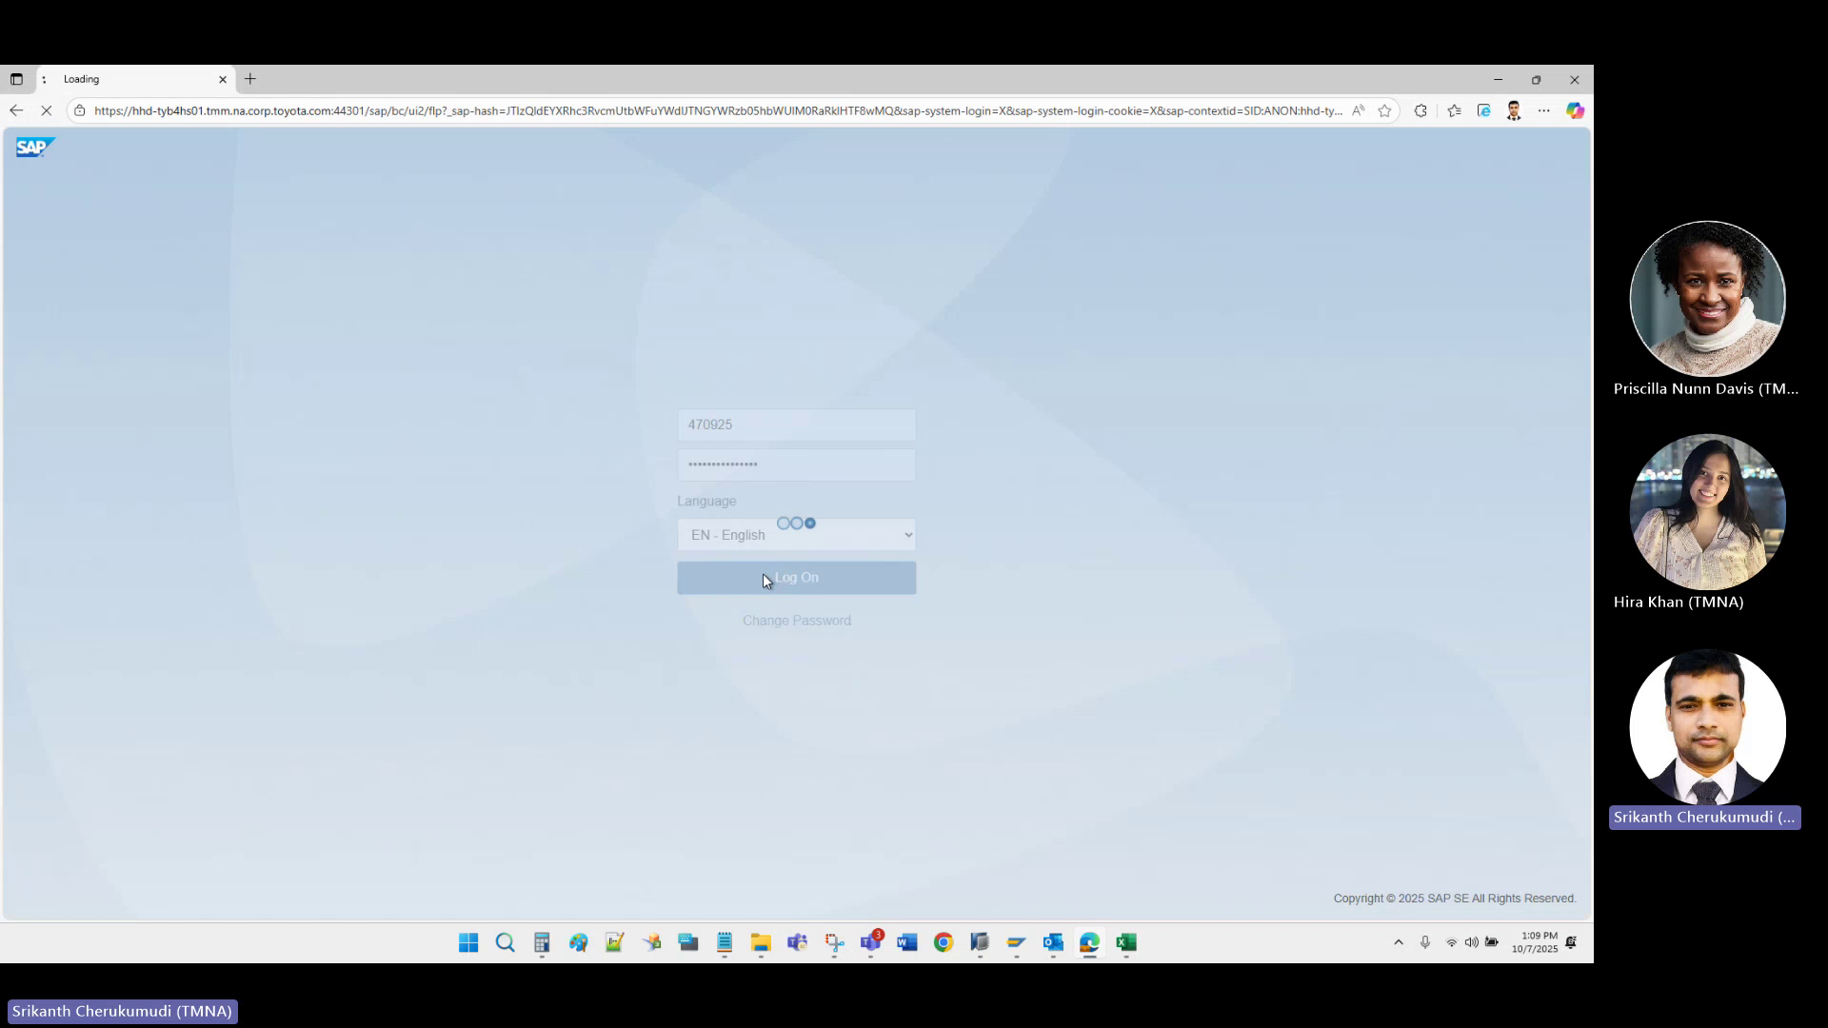
Task: Open the Language dropdown on the login form
Action: click(x=796, y=534)
